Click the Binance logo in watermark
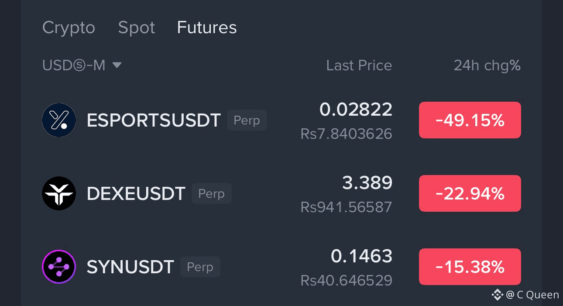The width and height of the screenshot is (563, 306). [x=497, y=295]
